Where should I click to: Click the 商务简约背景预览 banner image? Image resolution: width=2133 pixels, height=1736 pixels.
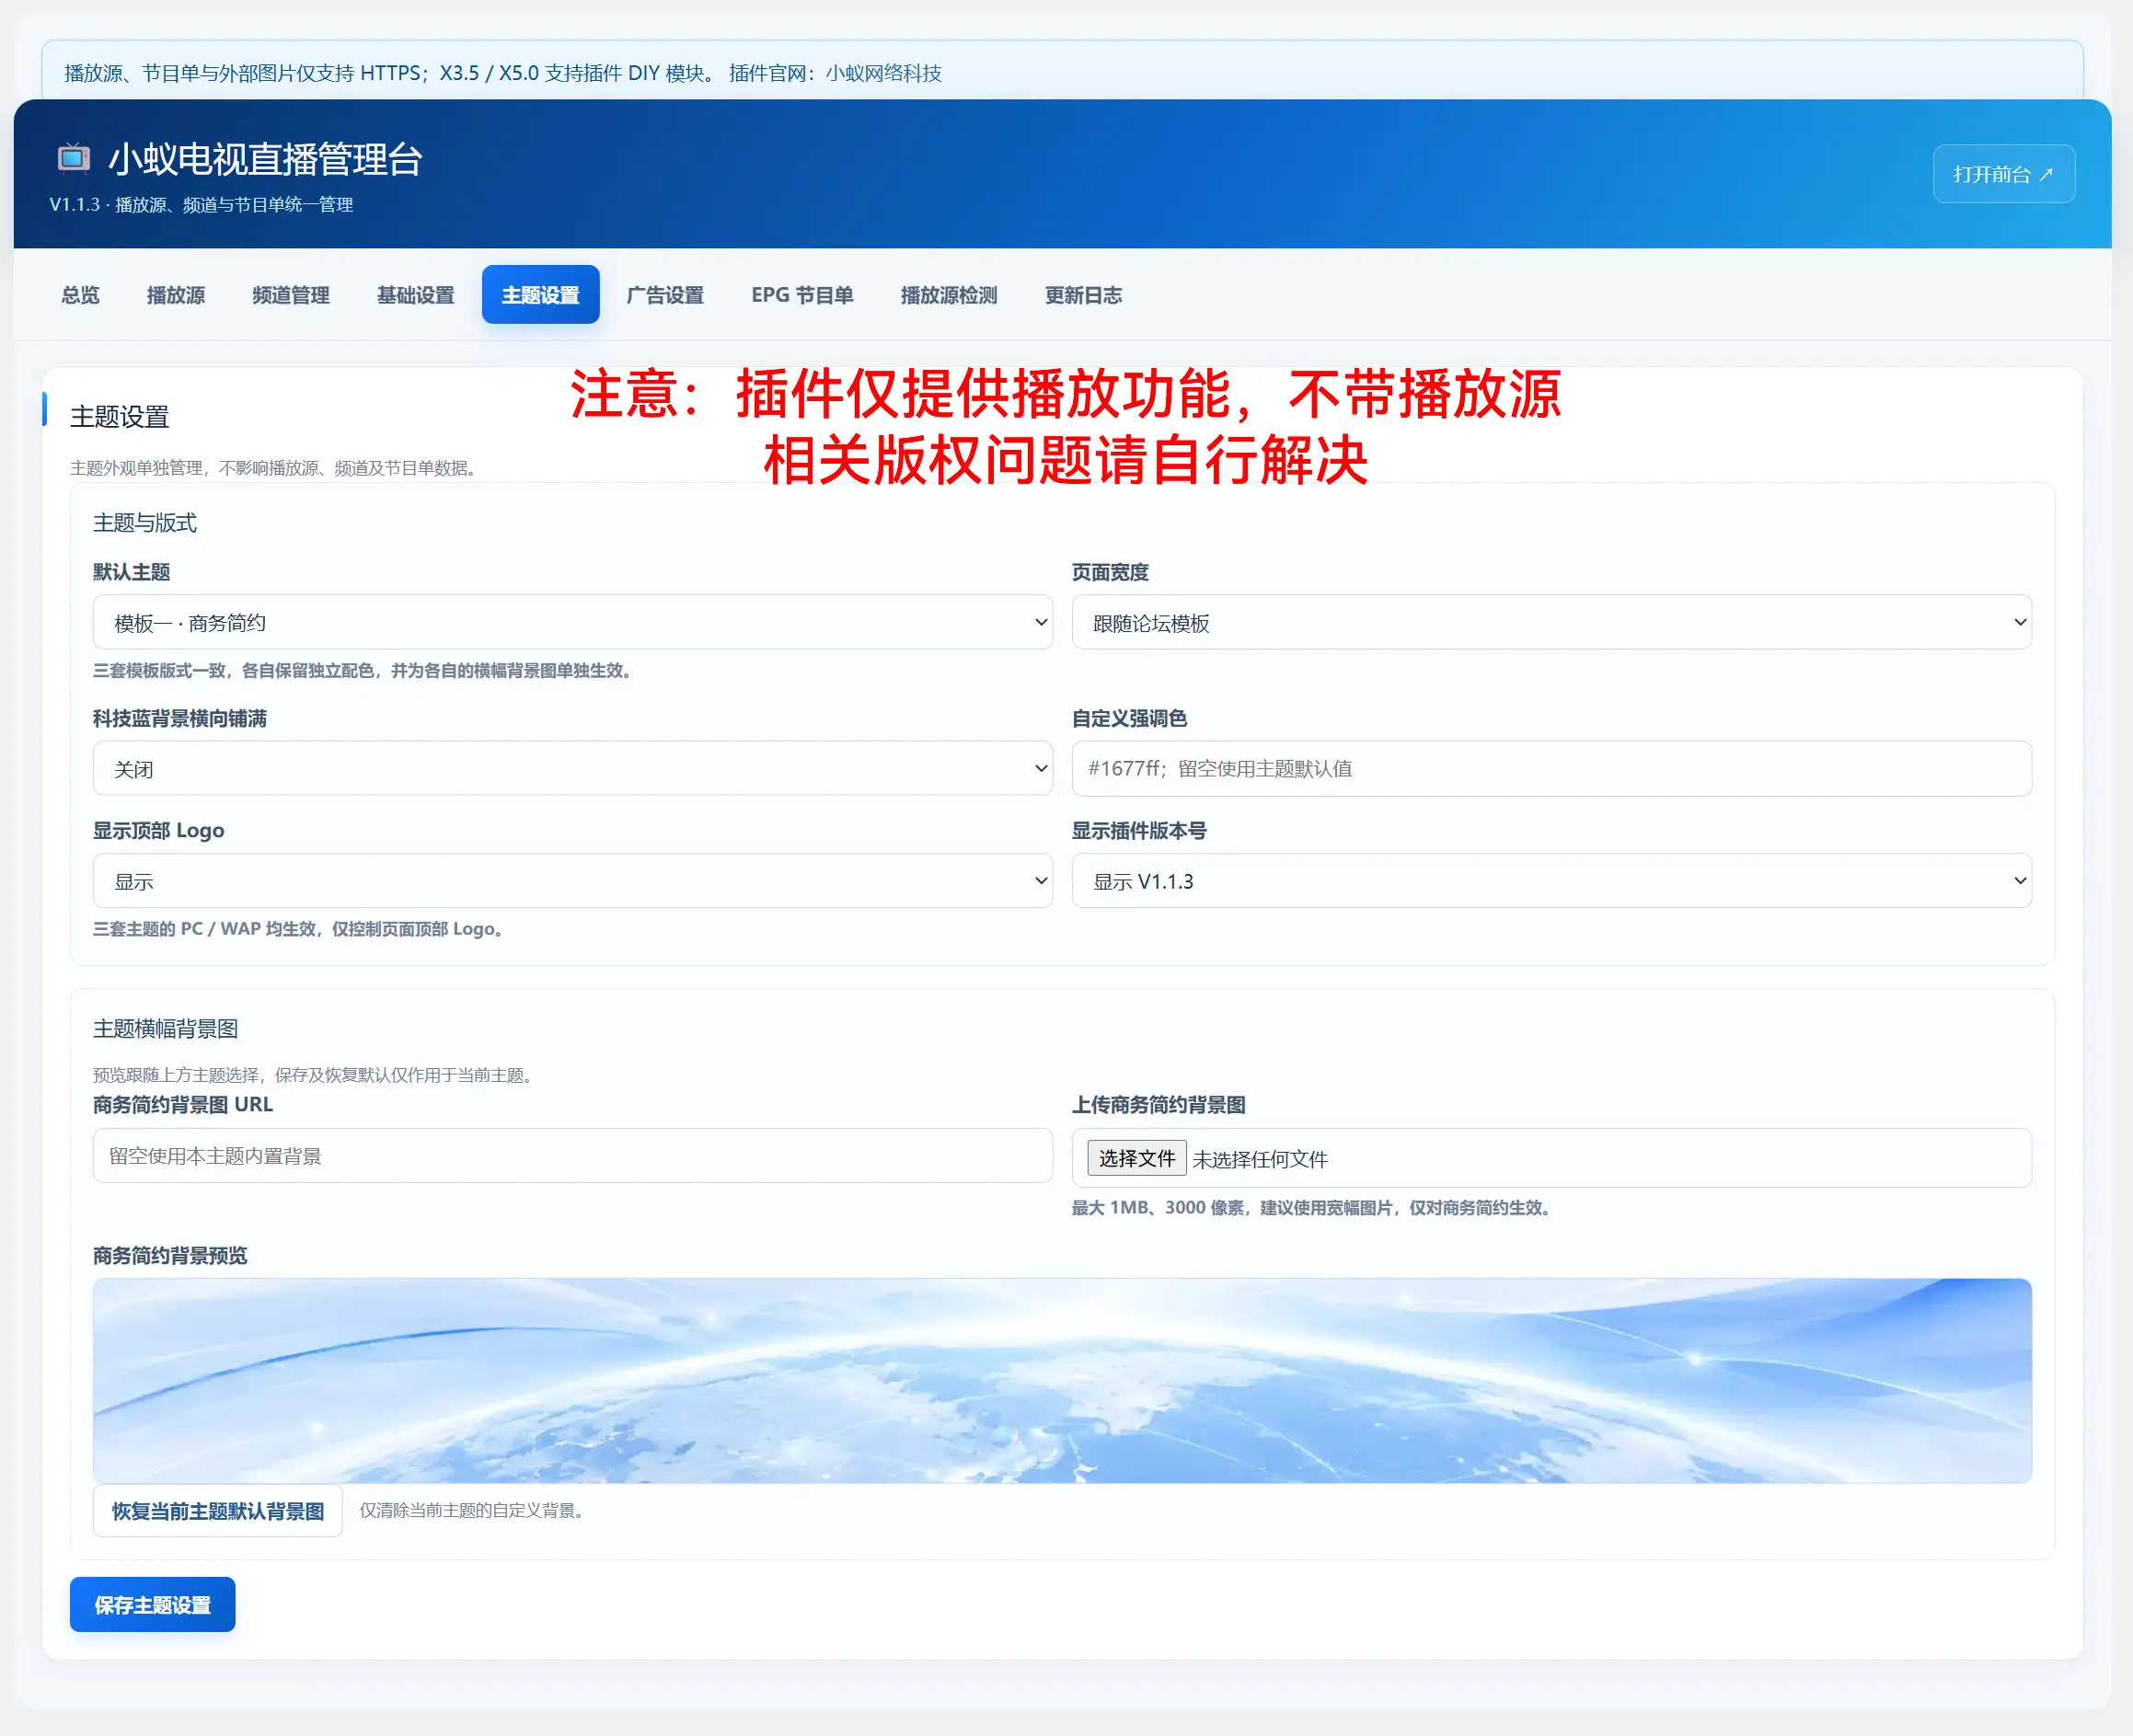1062,1381
